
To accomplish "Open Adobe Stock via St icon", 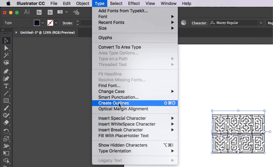I will pyautogui.click(x=50, y=12).
